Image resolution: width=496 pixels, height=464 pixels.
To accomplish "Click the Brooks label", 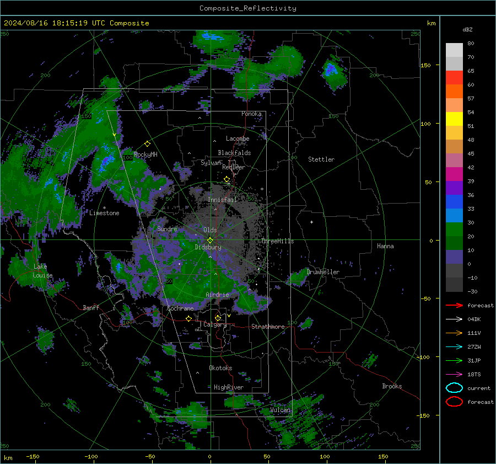I will (x=392, y=386).
